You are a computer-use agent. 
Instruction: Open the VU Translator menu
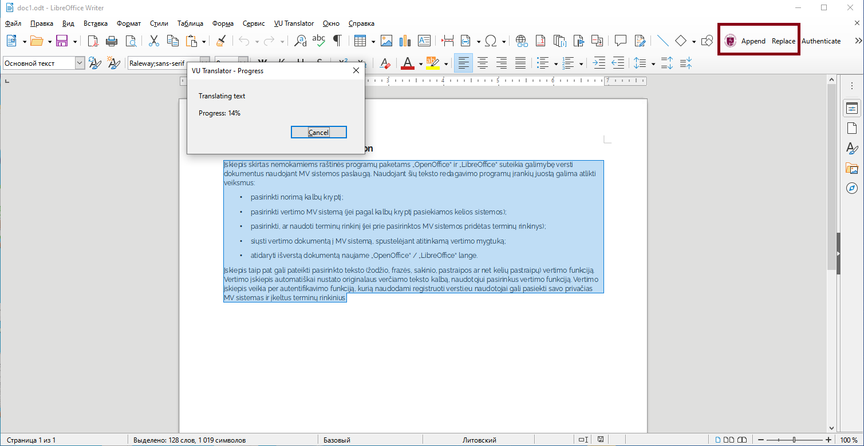pos(294,23)
